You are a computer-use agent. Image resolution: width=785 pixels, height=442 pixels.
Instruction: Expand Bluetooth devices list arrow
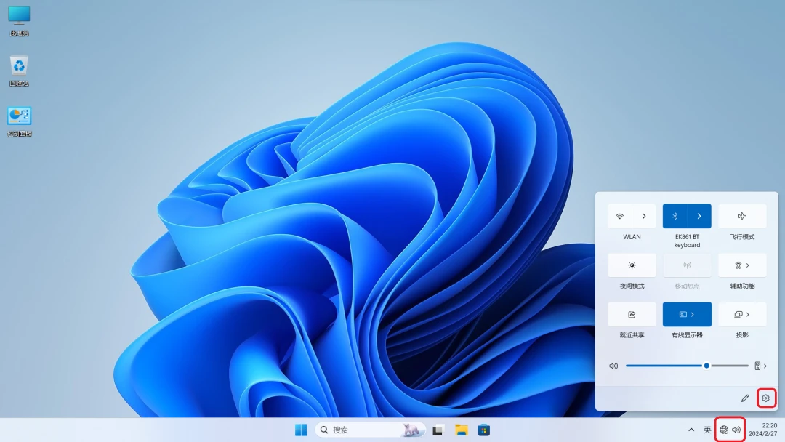click(x=699, y=216)
